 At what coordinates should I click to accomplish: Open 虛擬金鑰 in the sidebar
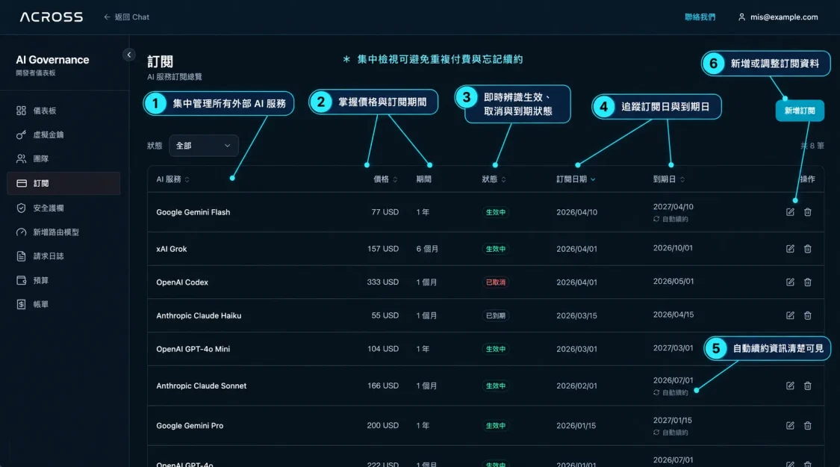click(x=63, y=134)
